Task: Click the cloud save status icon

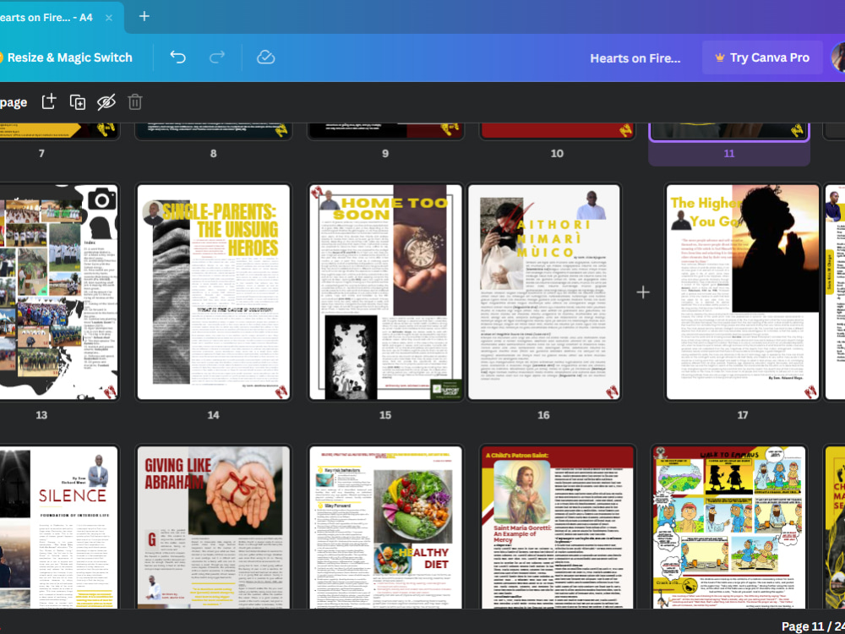Action: click(x=266, y=57)
